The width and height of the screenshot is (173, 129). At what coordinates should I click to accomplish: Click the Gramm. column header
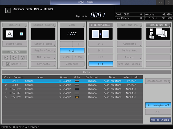(x=64, y=77)
